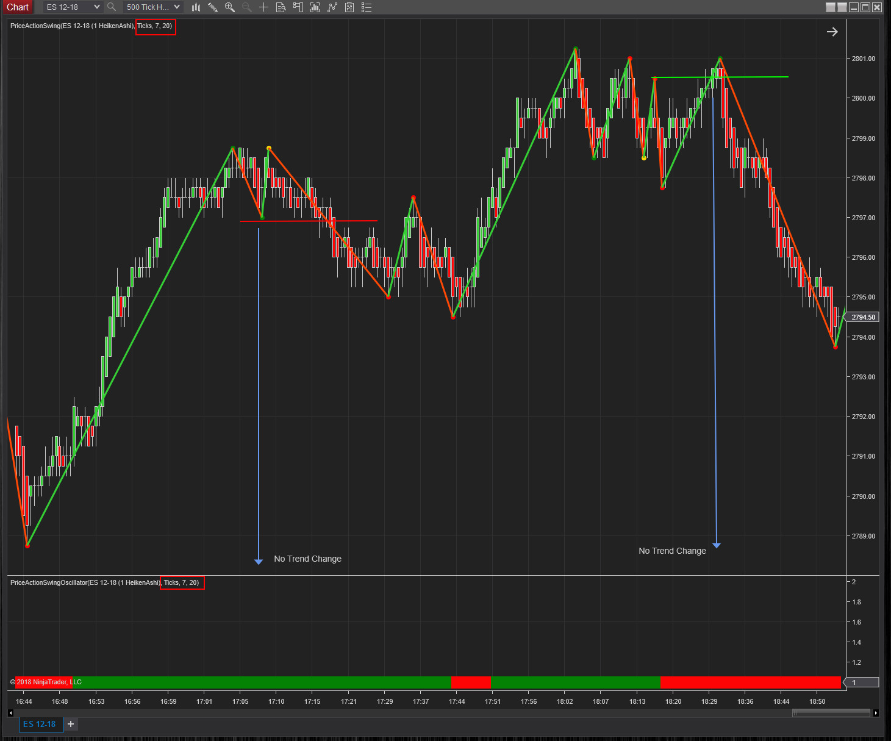Maximize the chart window
This screenshot has width=891, height=741.
tap(865, 7)
